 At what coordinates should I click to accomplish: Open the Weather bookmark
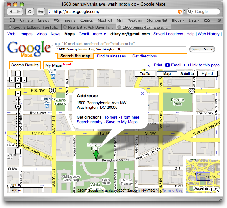tap(135, 20)
